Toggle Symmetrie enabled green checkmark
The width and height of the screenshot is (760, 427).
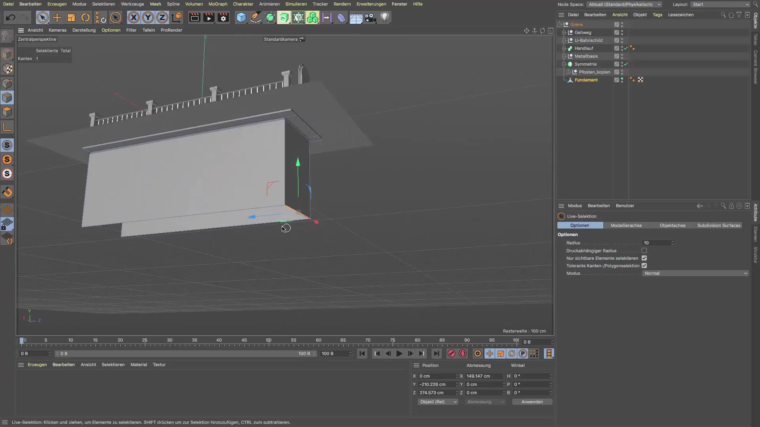pos(626,64)
